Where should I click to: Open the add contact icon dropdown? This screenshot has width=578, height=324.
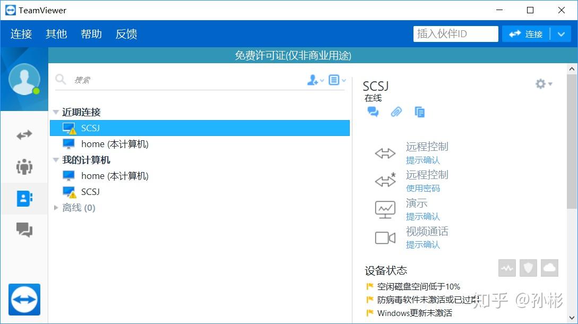pyautogui.click(x=315, y=80)
